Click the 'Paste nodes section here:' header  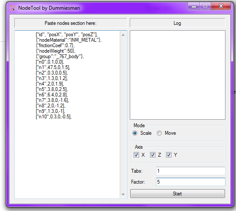coord(71,23)
